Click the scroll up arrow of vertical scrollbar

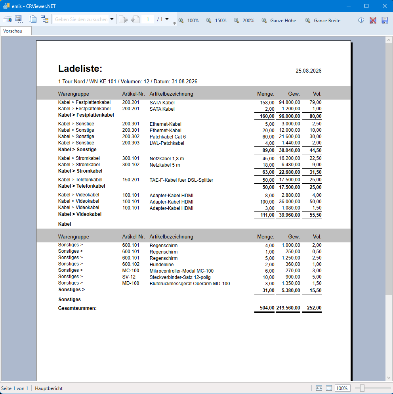click(x=389, y=40)
